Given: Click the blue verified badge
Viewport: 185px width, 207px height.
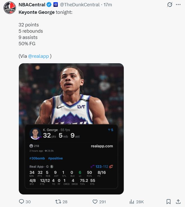Looking at the screenshot, I should (x=49, y=5).
